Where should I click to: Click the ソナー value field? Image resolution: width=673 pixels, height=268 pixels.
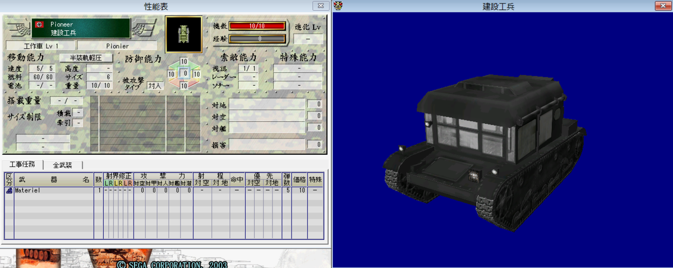[247, 85]
